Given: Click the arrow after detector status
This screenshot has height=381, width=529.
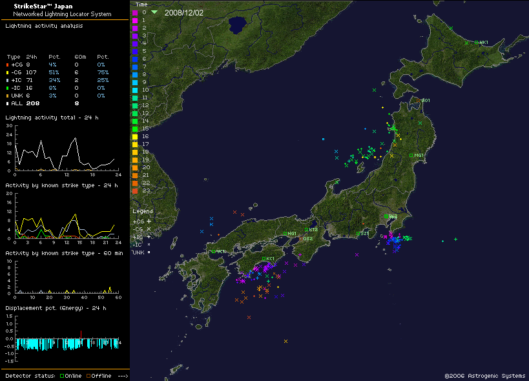Looking at the screenshot, I should coord(123,376).
